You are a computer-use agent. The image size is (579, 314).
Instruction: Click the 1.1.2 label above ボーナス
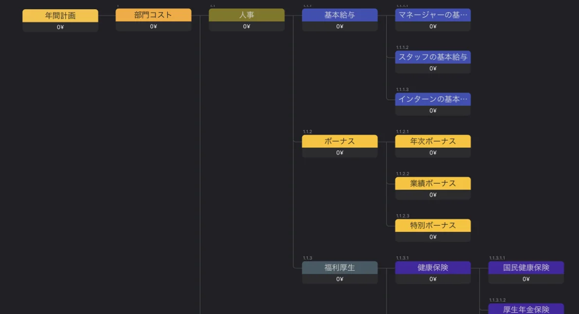307,131
